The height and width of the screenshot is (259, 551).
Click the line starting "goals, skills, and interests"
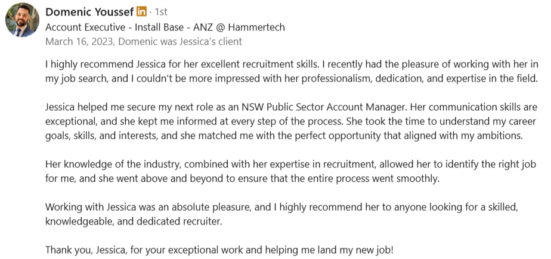click(284, 136)
